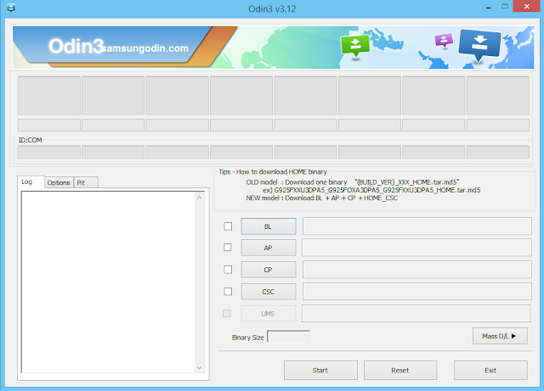544x391 pixels.
Task: Click the log scrollbar down arrow
Action: tap(199, 367)
